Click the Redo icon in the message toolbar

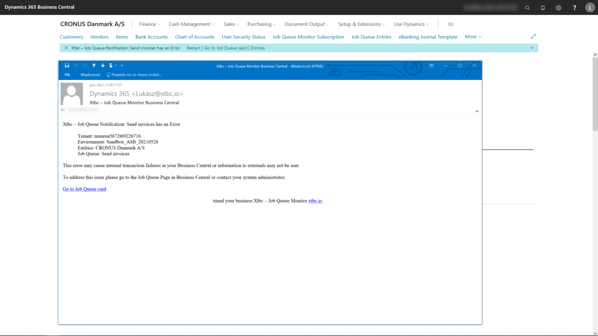pos(84,65)
